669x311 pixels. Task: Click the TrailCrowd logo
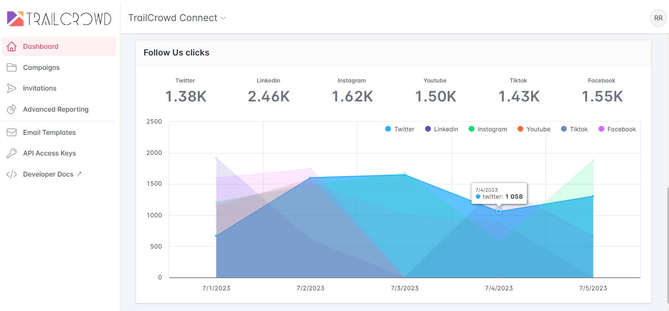(x=59, y=19)
